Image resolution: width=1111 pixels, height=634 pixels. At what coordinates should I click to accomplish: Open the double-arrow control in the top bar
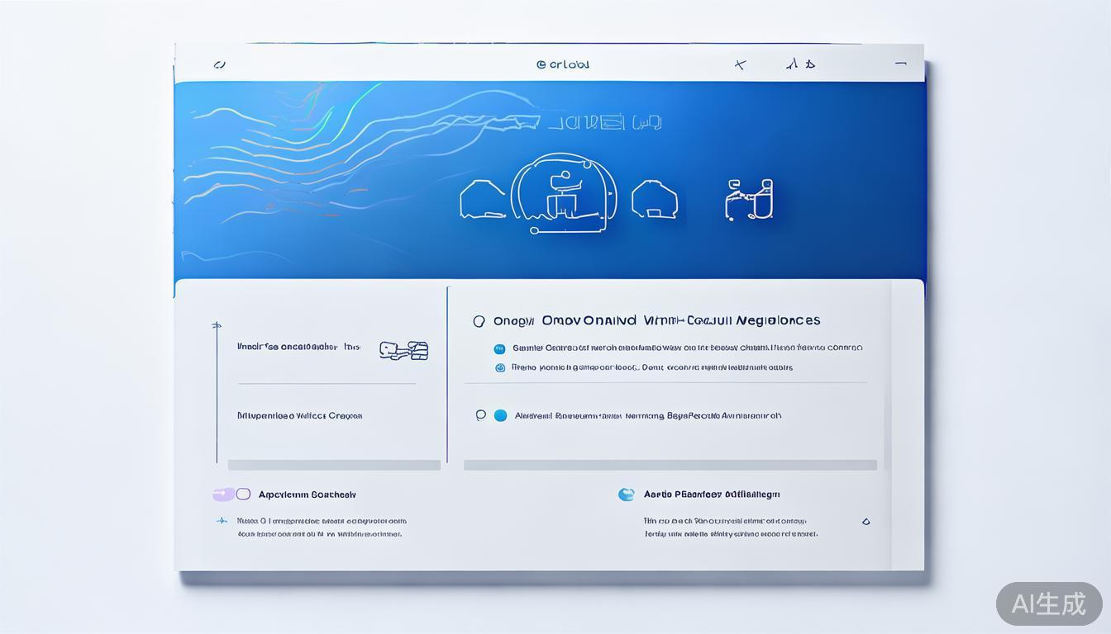tap(800, 64)
